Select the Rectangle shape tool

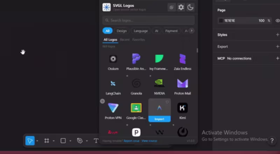pyautogui.click(x=63, y=141)
